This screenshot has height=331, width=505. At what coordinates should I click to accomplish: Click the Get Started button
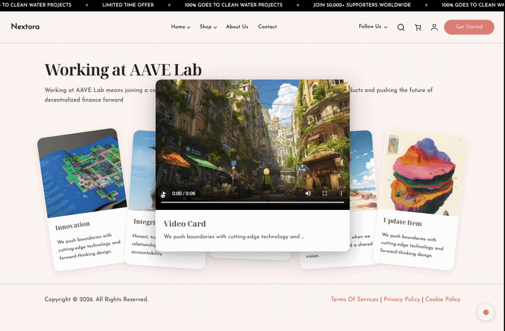tap(469, 27)
